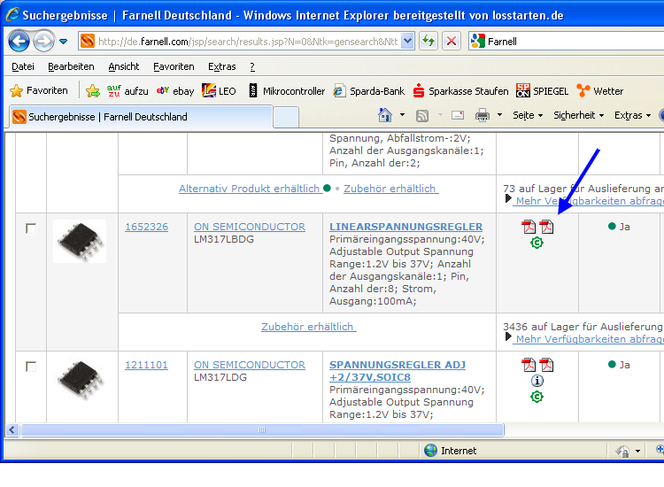Open the Seite dropdown menu
The height and width of the screenshot is (487, 664).
528,115
